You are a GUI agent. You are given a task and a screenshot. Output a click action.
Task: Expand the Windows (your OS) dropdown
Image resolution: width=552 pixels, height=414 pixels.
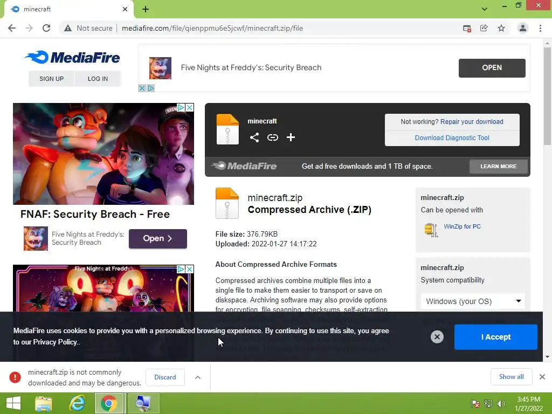tap(472, 301)
